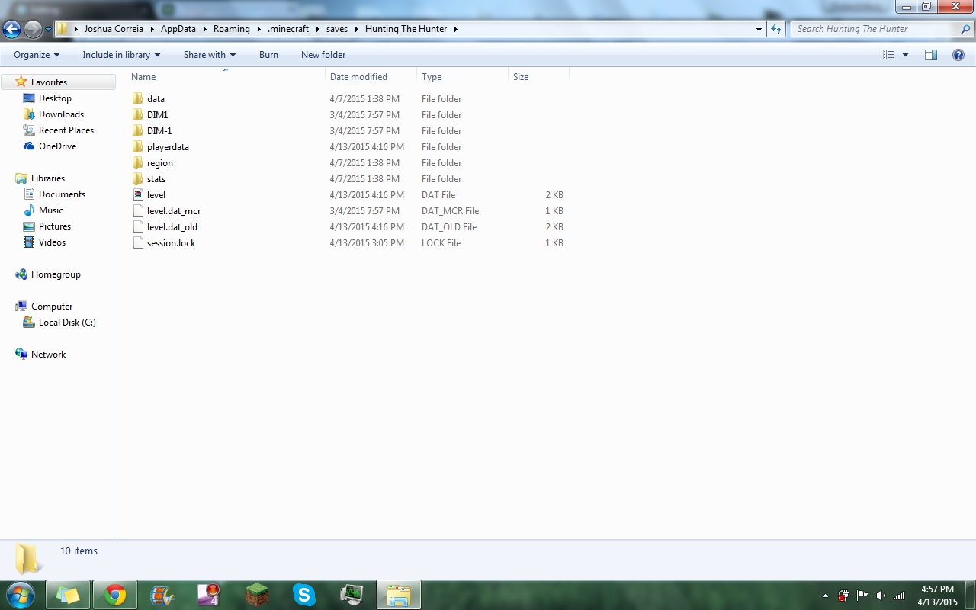The height and width of the screenshot is (610, 976).
Task: Click the Roaming breadcrumb segment
Action: click(x=232, y=29)
